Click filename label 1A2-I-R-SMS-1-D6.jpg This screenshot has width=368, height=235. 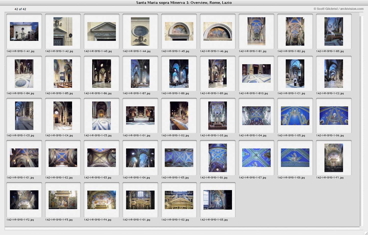tap(330, 136)
